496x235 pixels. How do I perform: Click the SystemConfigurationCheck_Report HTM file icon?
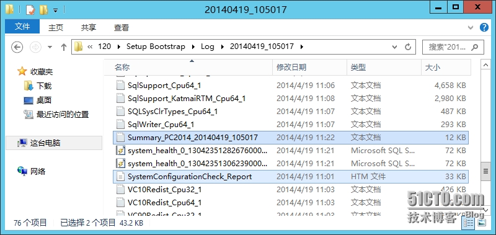[120, 177]
